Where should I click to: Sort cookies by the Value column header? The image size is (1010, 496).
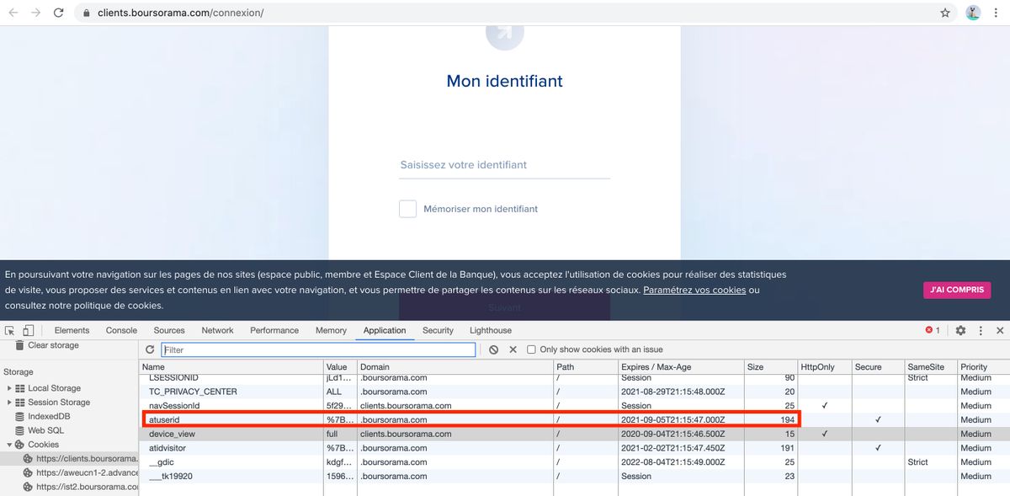(x=341, y=367)
